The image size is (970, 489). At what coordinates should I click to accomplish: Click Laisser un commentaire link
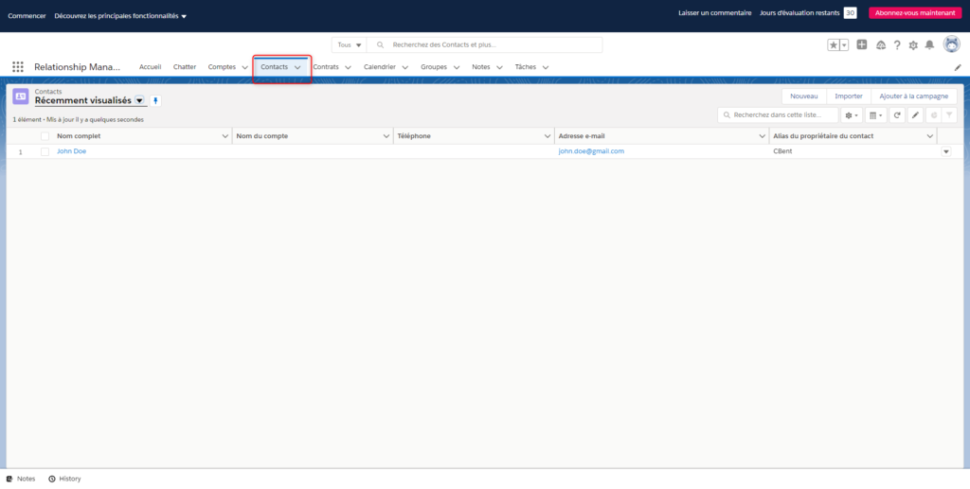(x=714, y=13)
